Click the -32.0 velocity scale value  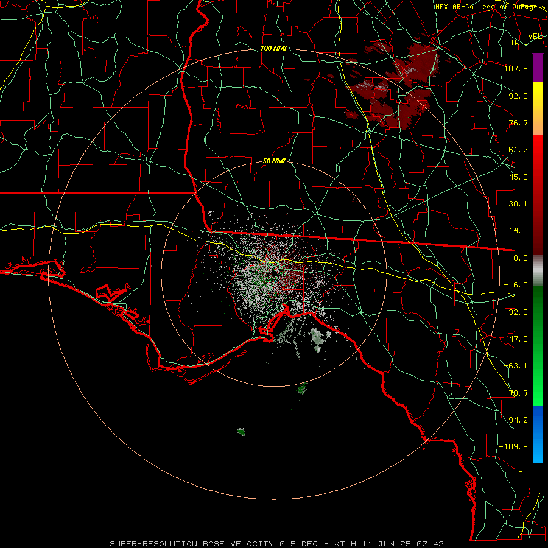[x=516, y=312]
